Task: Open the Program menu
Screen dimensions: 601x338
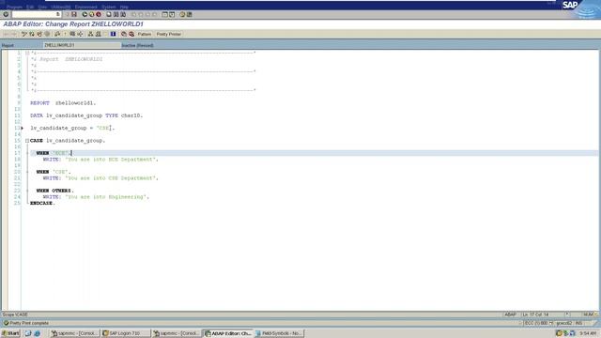Action: pos(15,7)
